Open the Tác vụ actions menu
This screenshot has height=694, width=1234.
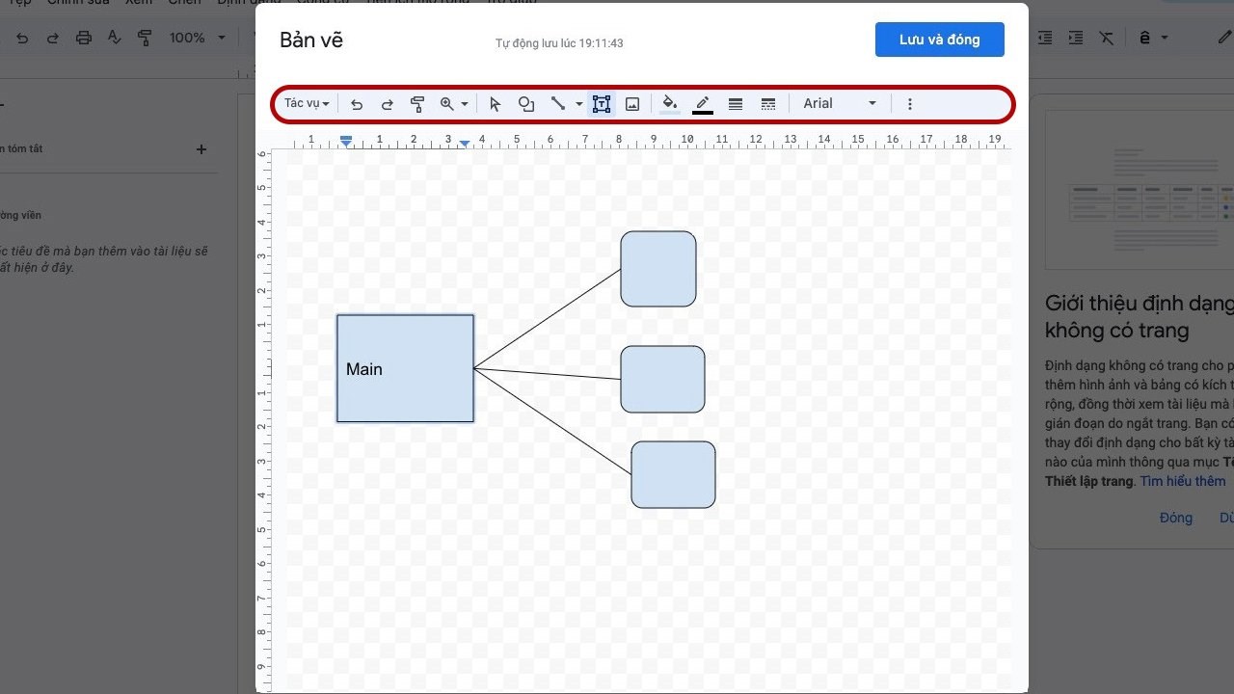pyautogui.click(x=307, y=104)
